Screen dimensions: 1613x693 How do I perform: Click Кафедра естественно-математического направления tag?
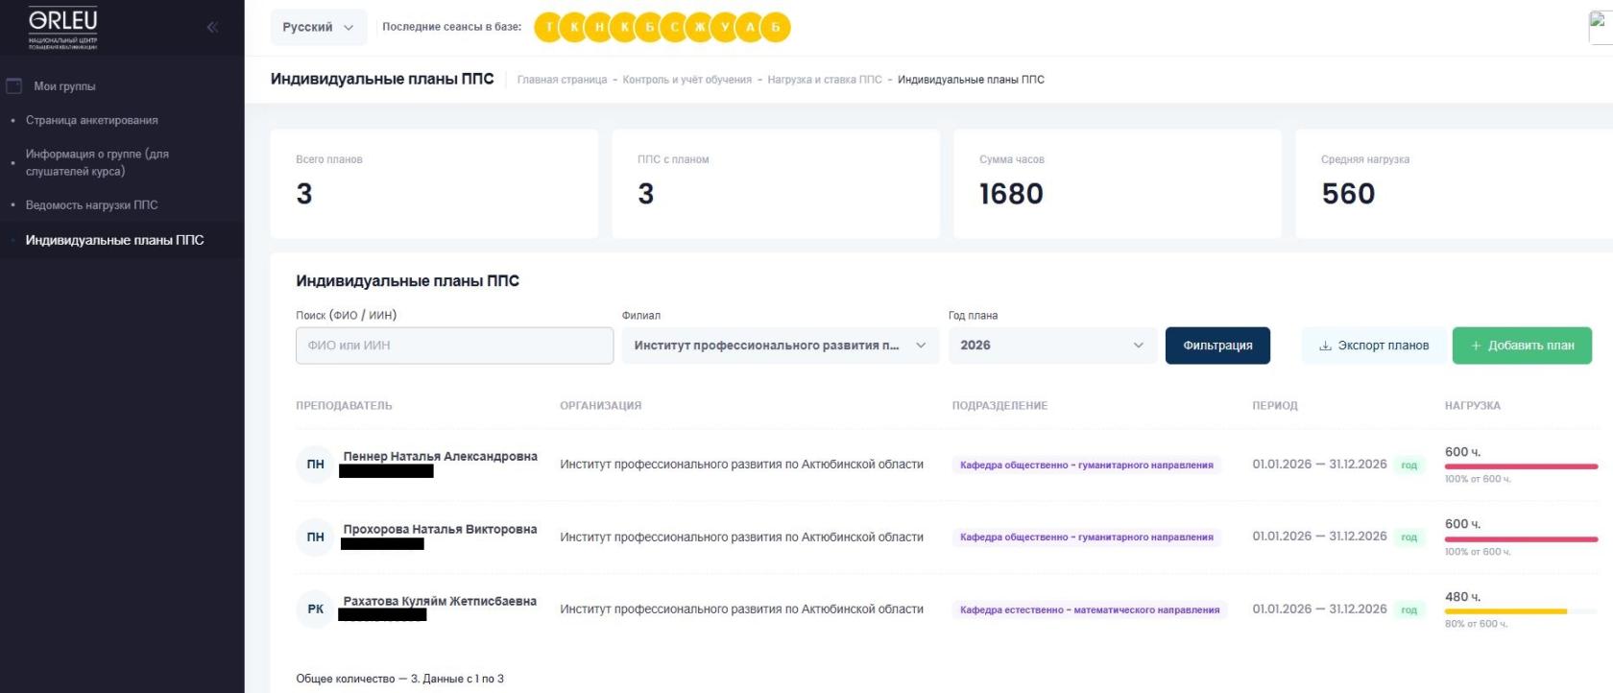[1090, 609]
